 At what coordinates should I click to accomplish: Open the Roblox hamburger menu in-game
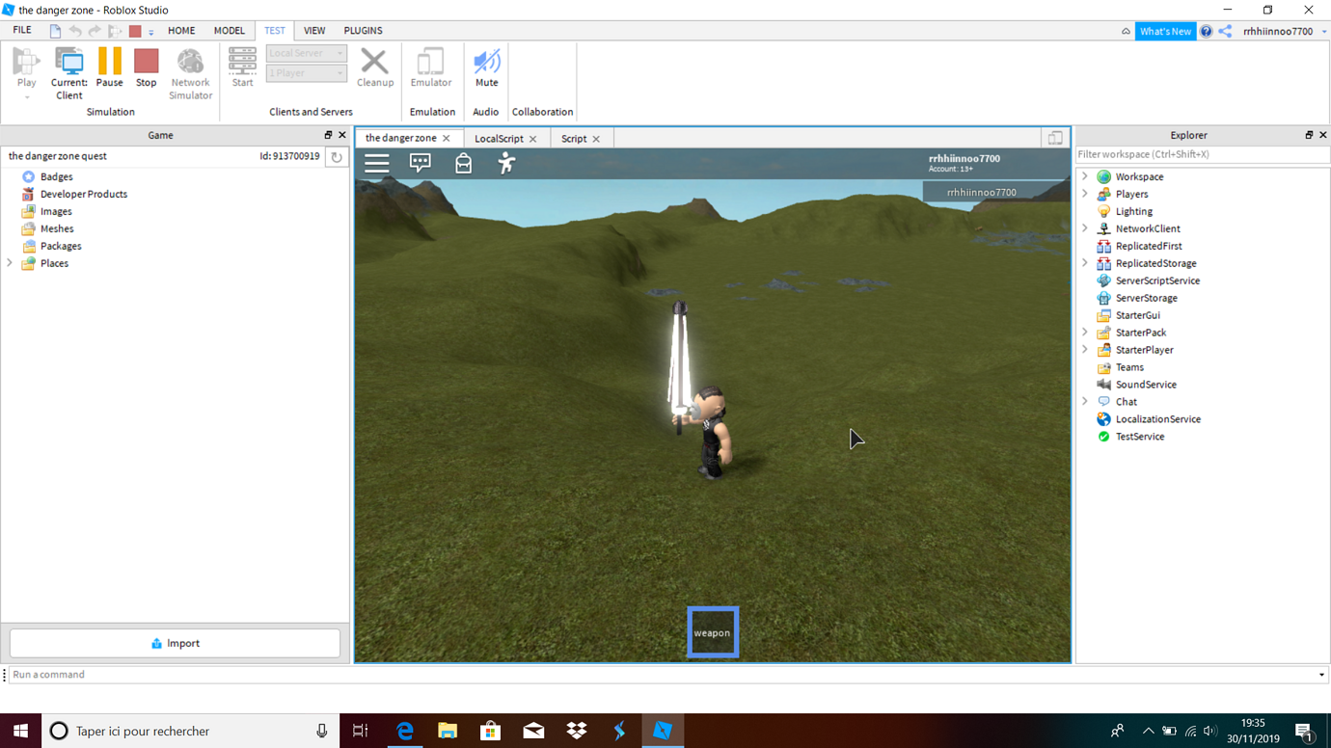tap(376, 163)
